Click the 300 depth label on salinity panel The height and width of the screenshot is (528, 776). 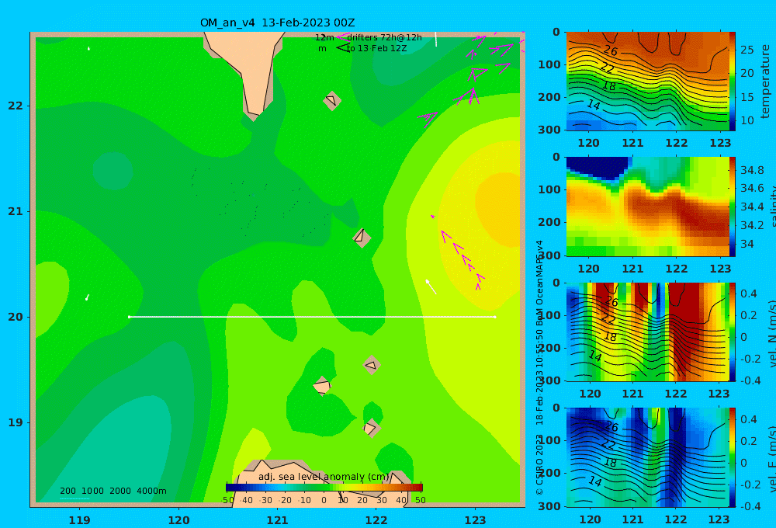(x=549, y=255)
